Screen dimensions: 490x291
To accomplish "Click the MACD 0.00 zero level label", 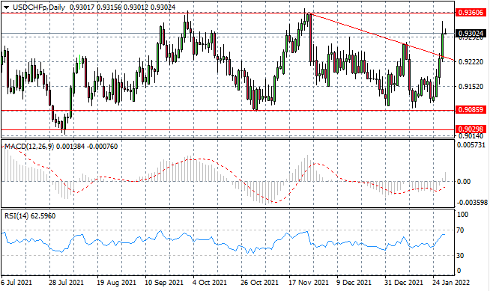I will (x=464, y=182).
